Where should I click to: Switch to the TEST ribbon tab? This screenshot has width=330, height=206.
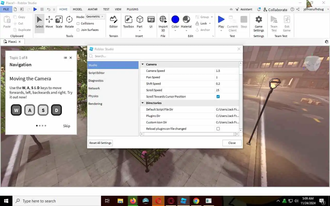click(106, 9)
